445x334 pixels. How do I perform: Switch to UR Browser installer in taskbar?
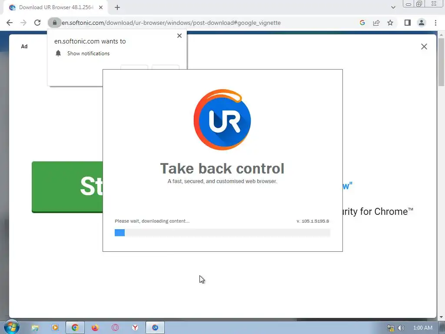point(155,328)
